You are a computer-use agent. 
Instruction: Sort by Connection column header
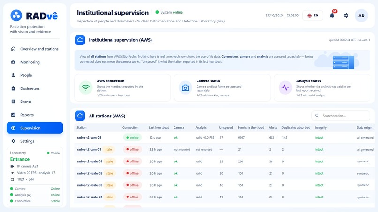(130, 128)
